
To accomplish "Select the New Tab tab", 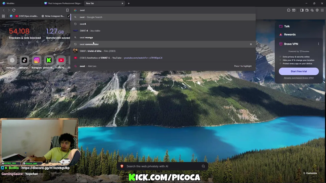I will (x=104, y=3).
